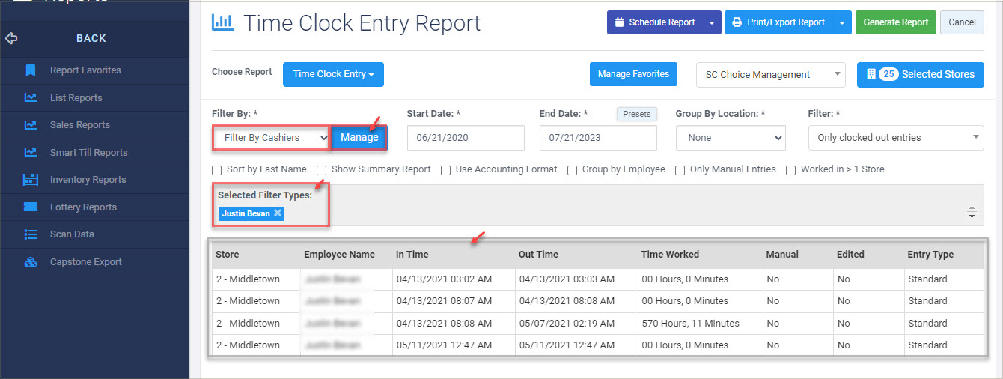Click Schedule Report button

pos(655,22)
